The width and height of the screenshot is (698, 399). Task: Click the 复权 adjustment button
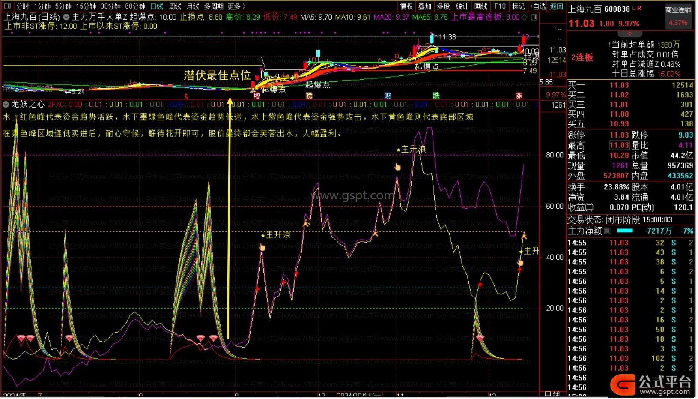click(x=406, y=6)
